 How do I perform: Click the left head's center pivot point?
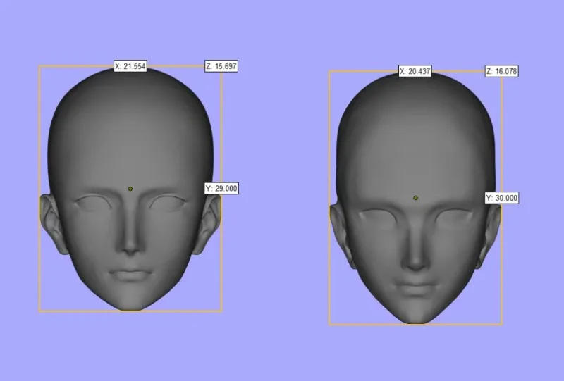130,189
